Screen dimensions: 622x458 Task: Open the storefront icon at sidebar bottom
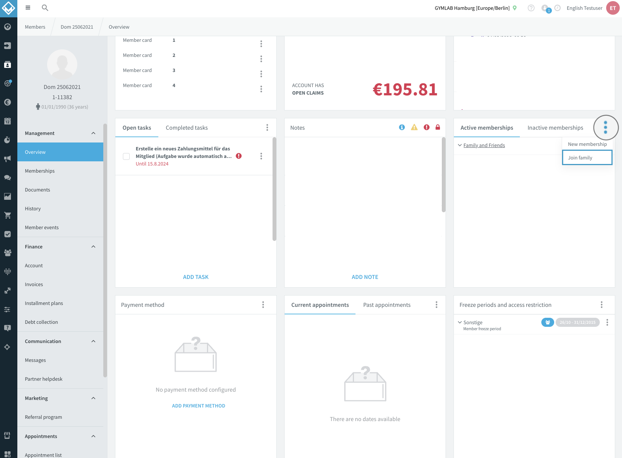click(7, 435)
